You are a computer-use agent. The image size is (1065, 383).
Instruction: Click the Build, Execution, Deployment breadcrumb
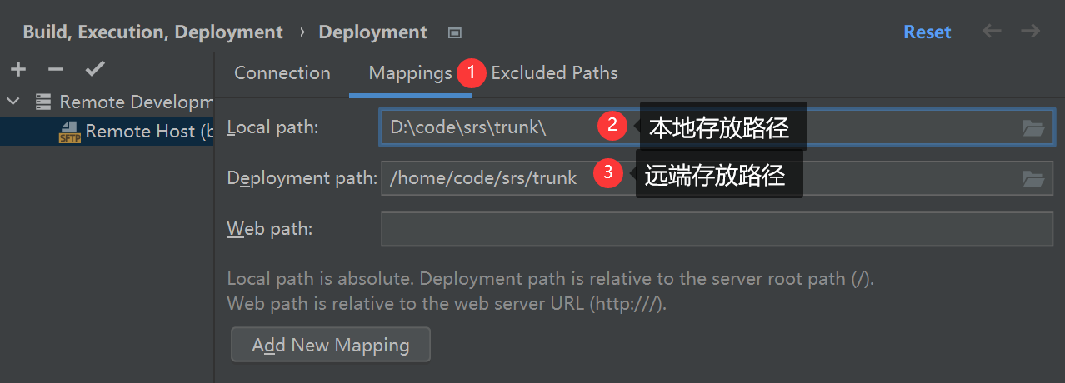pyautogui.click(x=152, y=32)
